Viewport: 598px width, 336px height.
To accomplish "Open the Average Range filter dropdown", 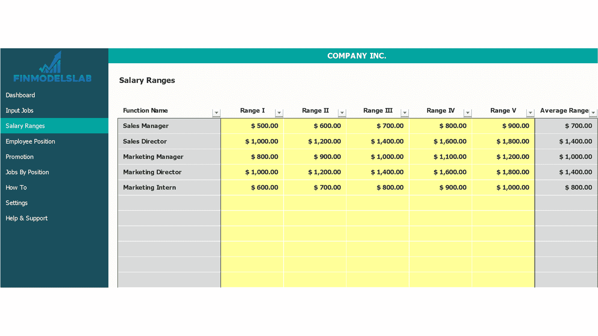I will click(x=593, y=113).
